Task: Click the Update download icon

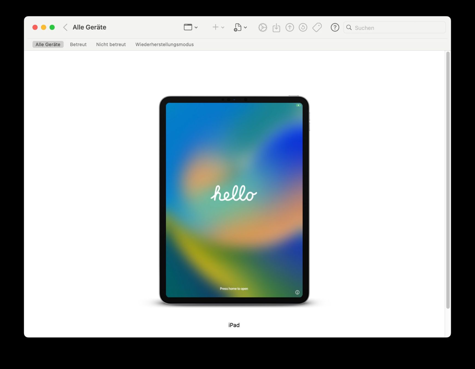Action: coord(276,27)
